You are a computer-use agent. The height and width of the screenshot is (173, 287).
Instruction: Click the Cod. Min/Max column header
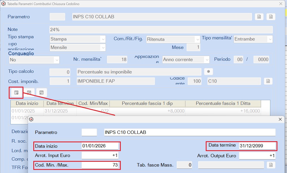tap(93, 104)
